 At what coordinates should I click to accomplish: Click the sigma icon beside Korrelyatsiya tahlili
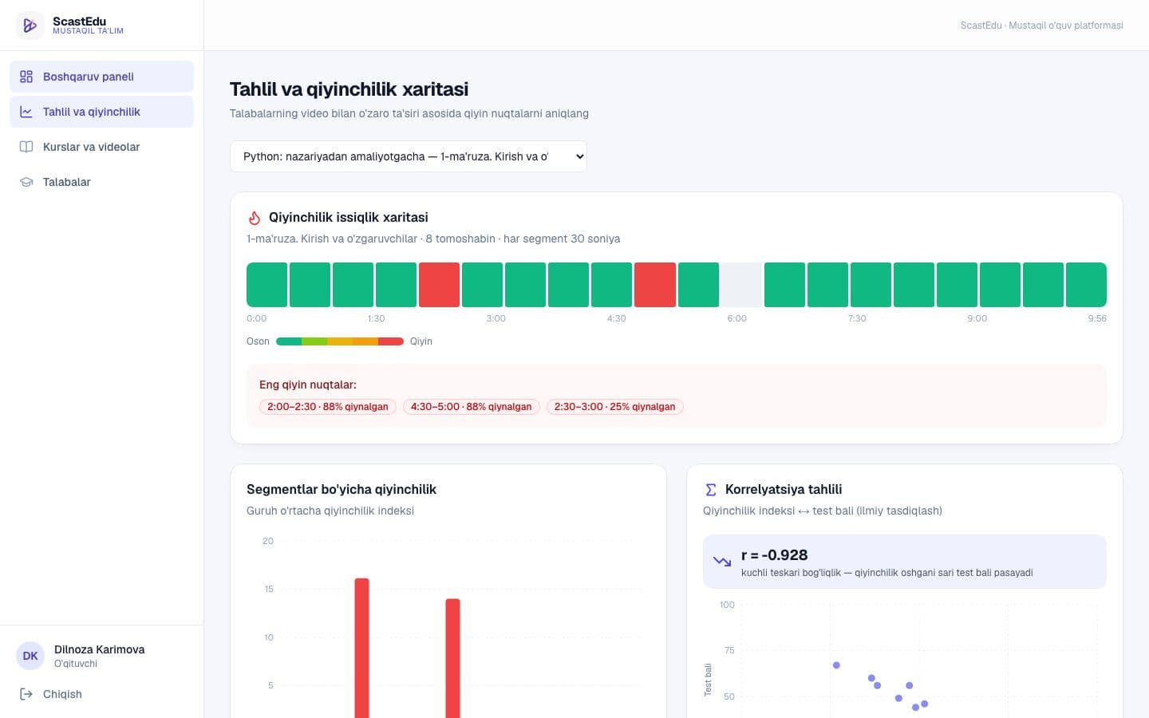[x=711, y=490]
